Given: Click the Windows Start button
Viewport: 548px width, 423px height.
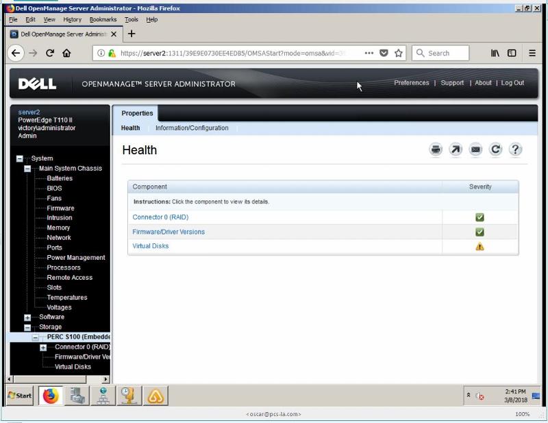Looking at the screenshot, I should click(x=20, y=396).
